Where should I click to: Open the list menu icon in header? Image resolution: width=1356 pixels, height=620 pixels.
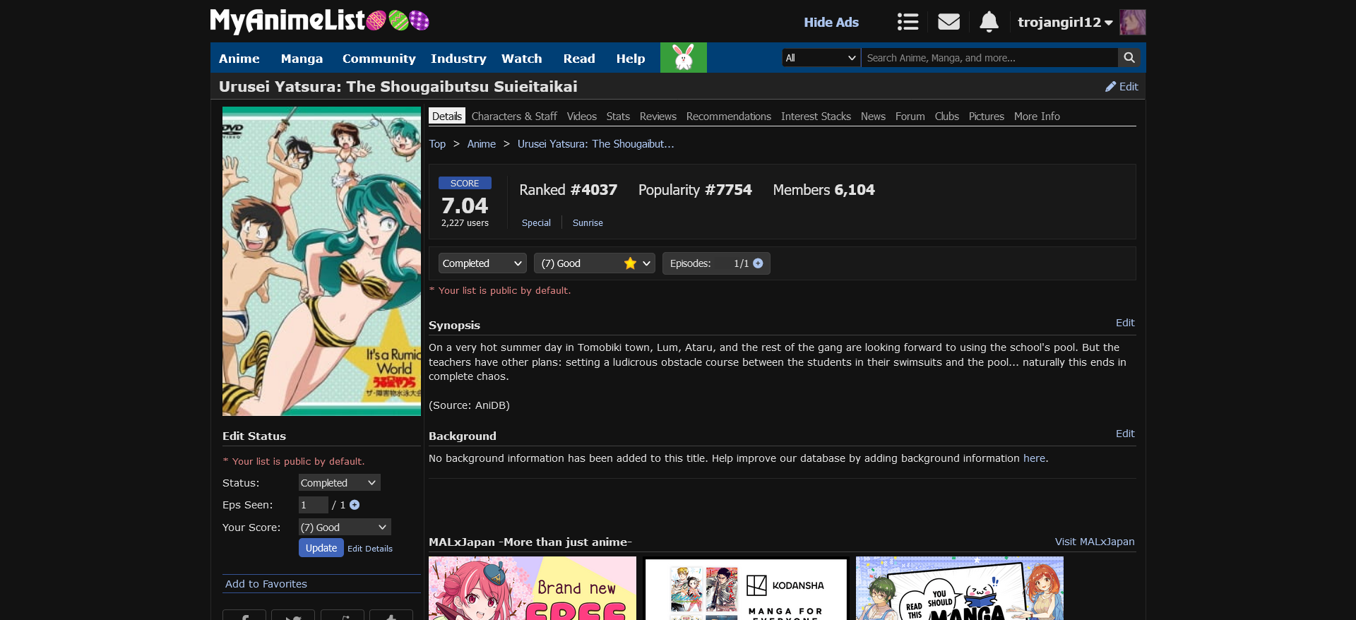pos(908,22)
